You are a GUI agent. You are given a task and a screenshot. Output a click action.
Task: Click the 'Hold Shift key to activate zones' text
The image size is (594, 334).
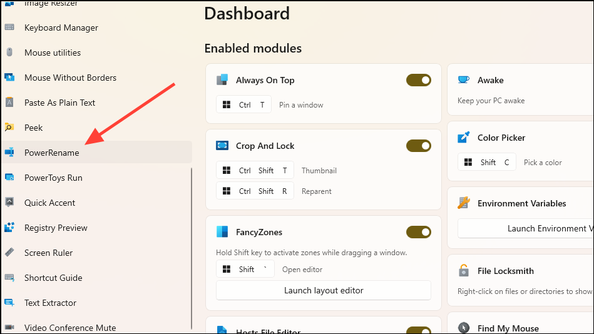pos(311,252)
